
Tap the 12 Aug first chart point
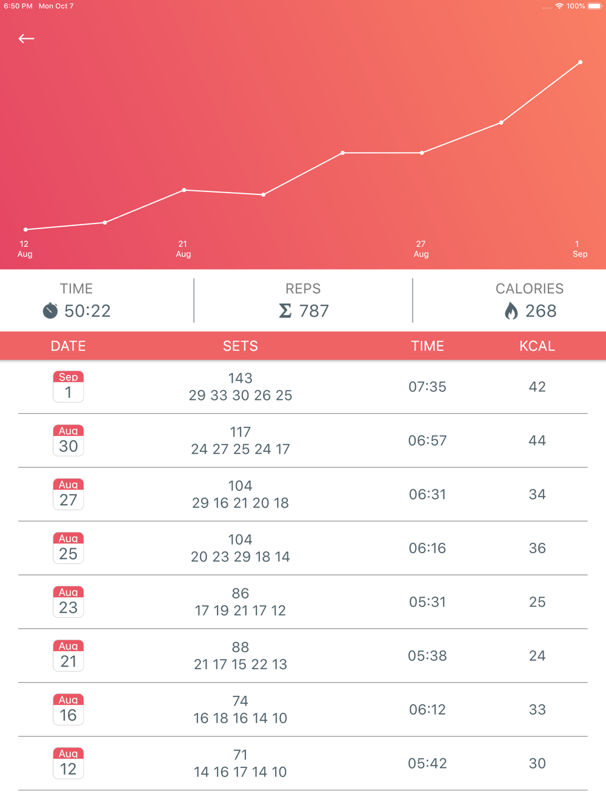coord(25,230)
